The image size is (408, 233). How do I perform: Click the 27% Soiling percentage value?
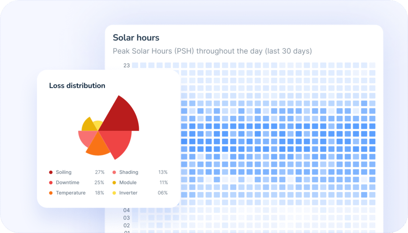pos(100,172)
